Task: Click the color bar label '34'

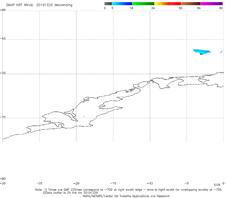Action: [153, 8]
